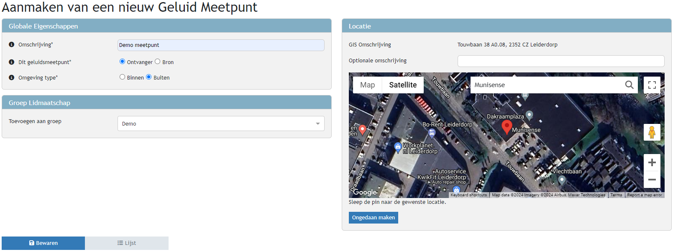Image resolution: width=673 pixels, height=252 pixels.
Task: Click the info icon beside Omgeving type
Action: click(x=12, y=77)
